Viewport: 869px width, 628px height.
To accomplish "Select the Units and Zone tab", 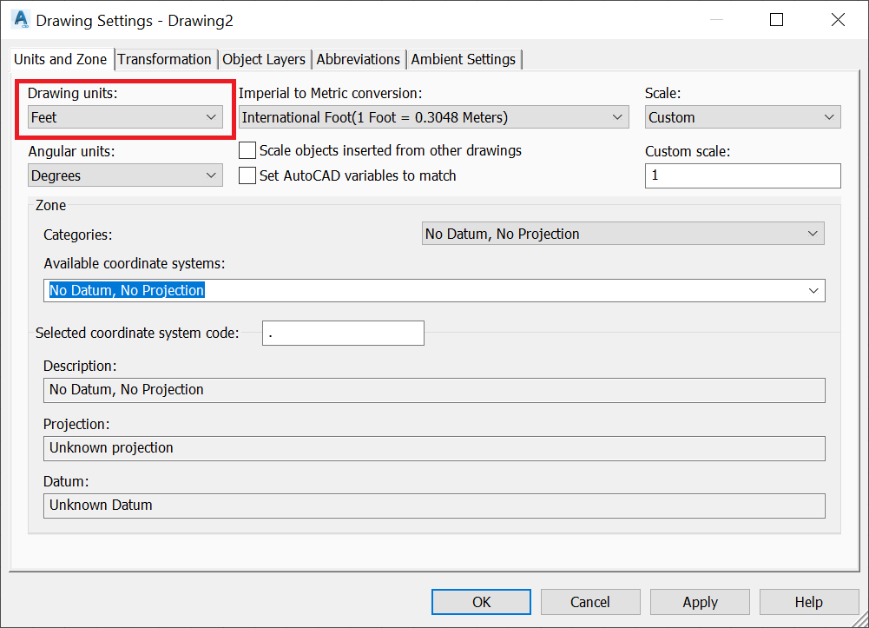I will point(60,59).
